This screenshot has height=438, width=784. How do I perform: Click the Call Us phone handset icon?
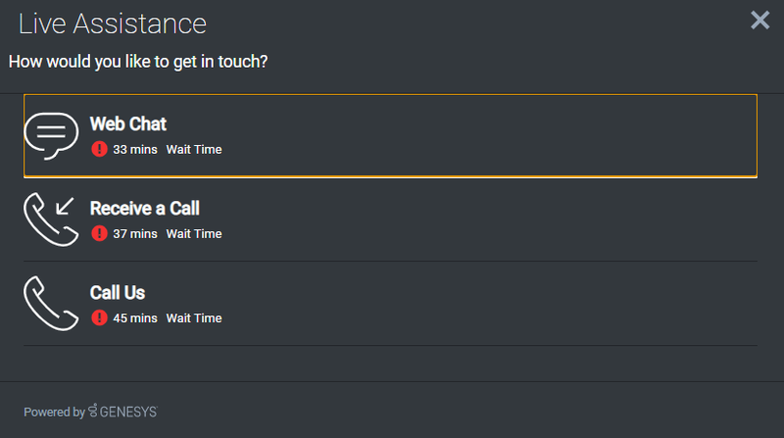pyautogui.click(x=51, y=304)
